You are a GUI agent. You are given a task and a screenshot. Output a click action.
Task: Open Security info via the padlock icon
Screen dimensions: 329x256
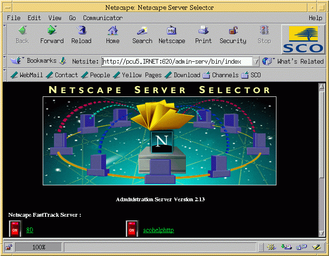pos(233,30)
